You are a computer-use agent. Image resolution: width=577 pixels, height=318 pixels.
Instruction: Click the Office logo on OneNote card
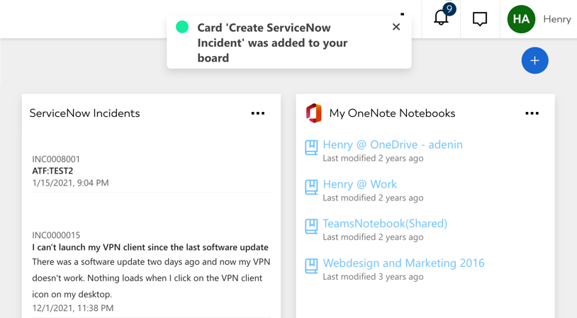pos(313,113)
